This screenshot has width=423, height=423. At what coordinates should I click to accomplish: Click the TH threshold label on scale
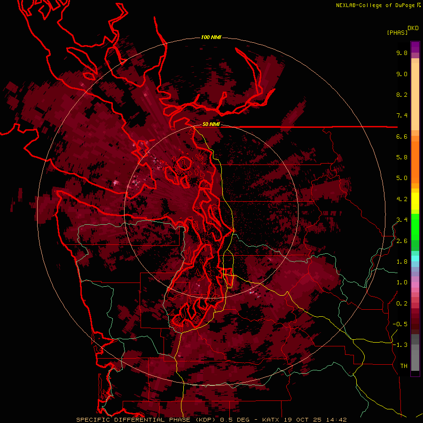click(x=404, y=366)
